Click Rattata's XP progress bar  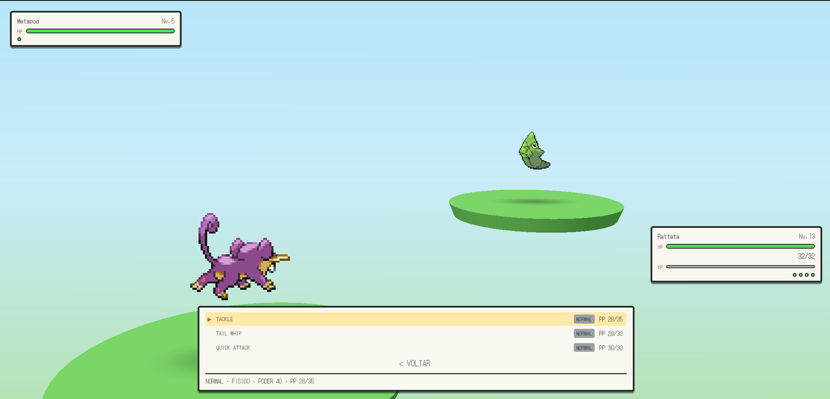click(x=740, y=267)
